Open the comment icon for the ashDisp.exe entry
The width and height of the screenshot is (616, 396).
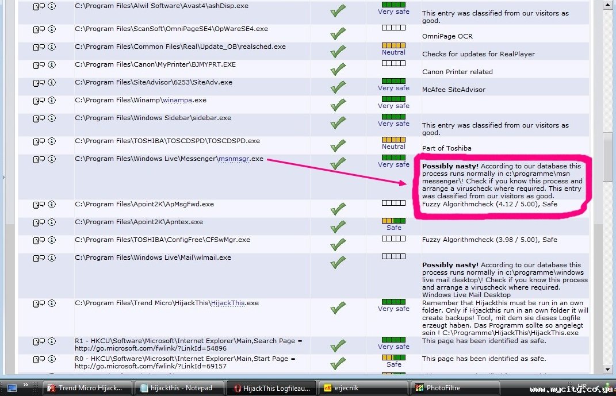[x=39, y=7]
